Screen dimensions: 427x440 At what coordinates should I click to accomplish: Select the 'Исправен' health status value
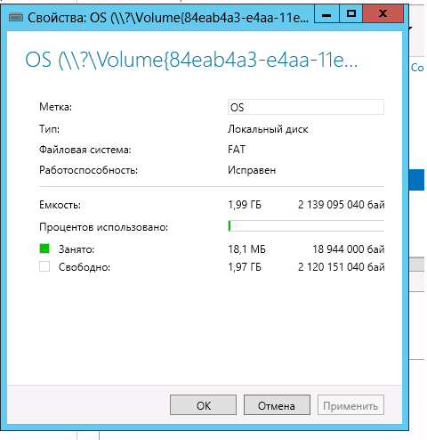[252, 170]
